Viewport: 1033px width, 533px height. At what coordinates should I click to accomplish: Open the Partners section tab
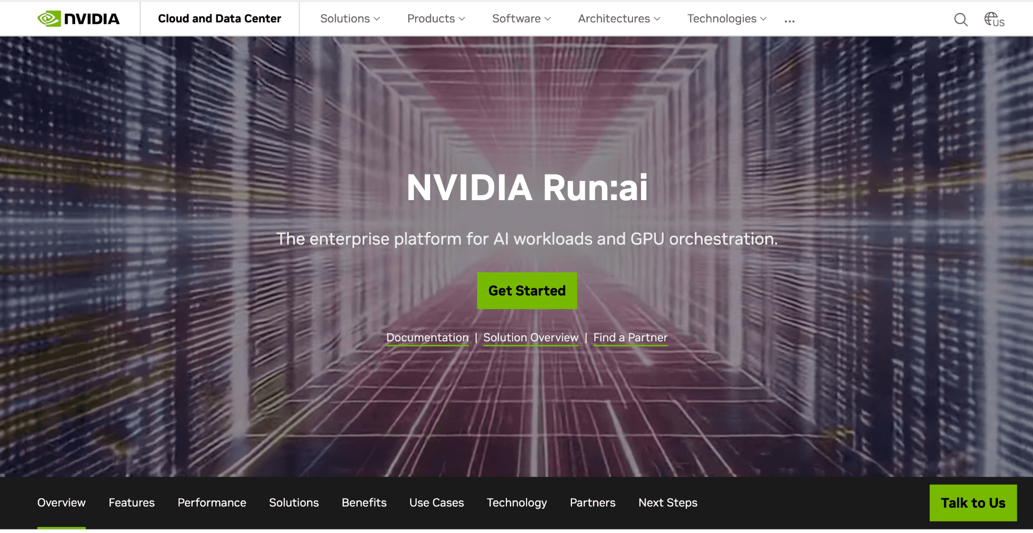pos(593,503)
